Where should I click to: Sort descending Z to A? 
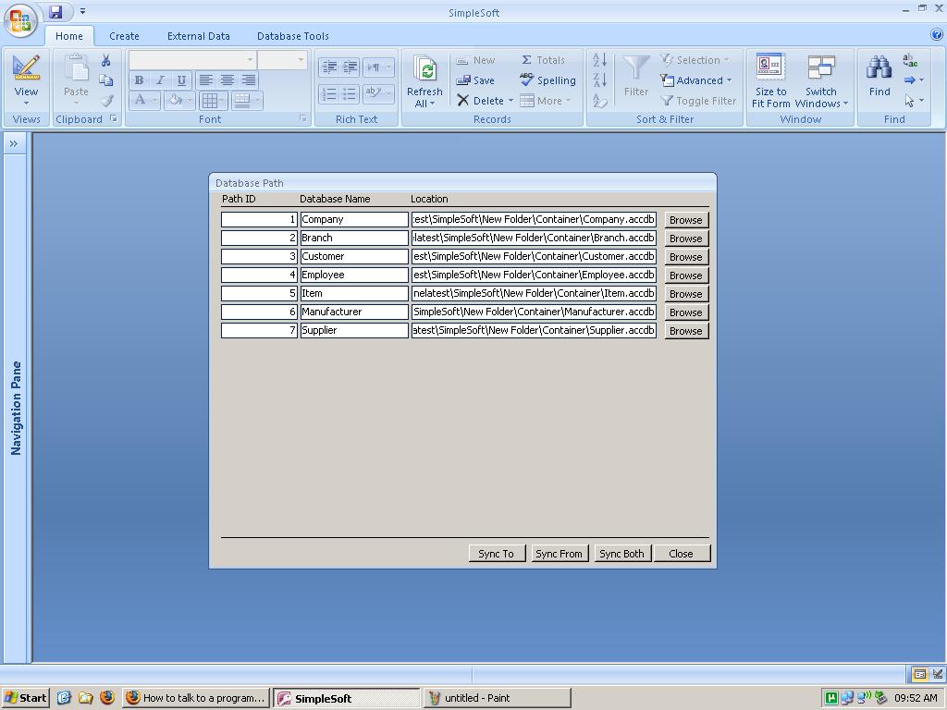click(x=599, y=80)
